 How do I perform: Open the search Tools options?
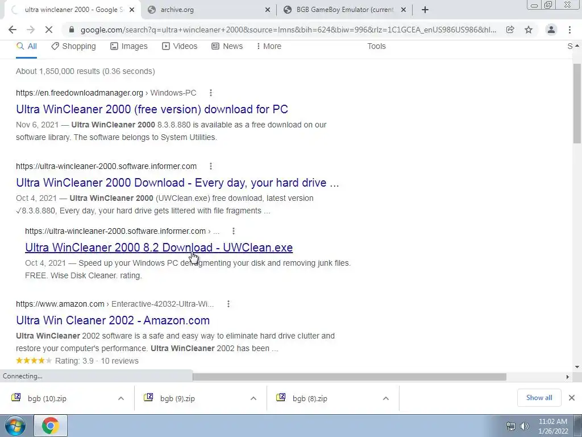[376, 46]
